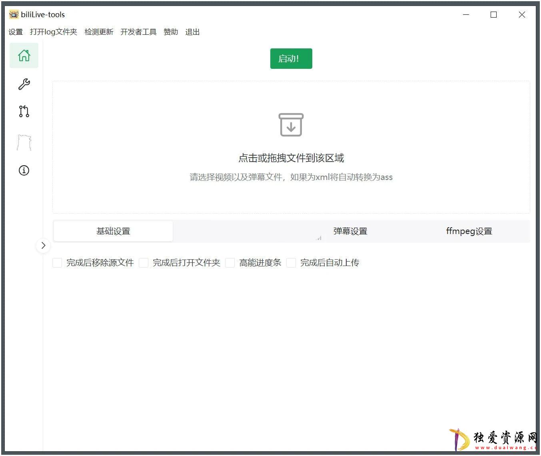This screenshot has width=541, height=456.
Task: Switch to ffmpeg设置 tab
Action: (469, 231)
